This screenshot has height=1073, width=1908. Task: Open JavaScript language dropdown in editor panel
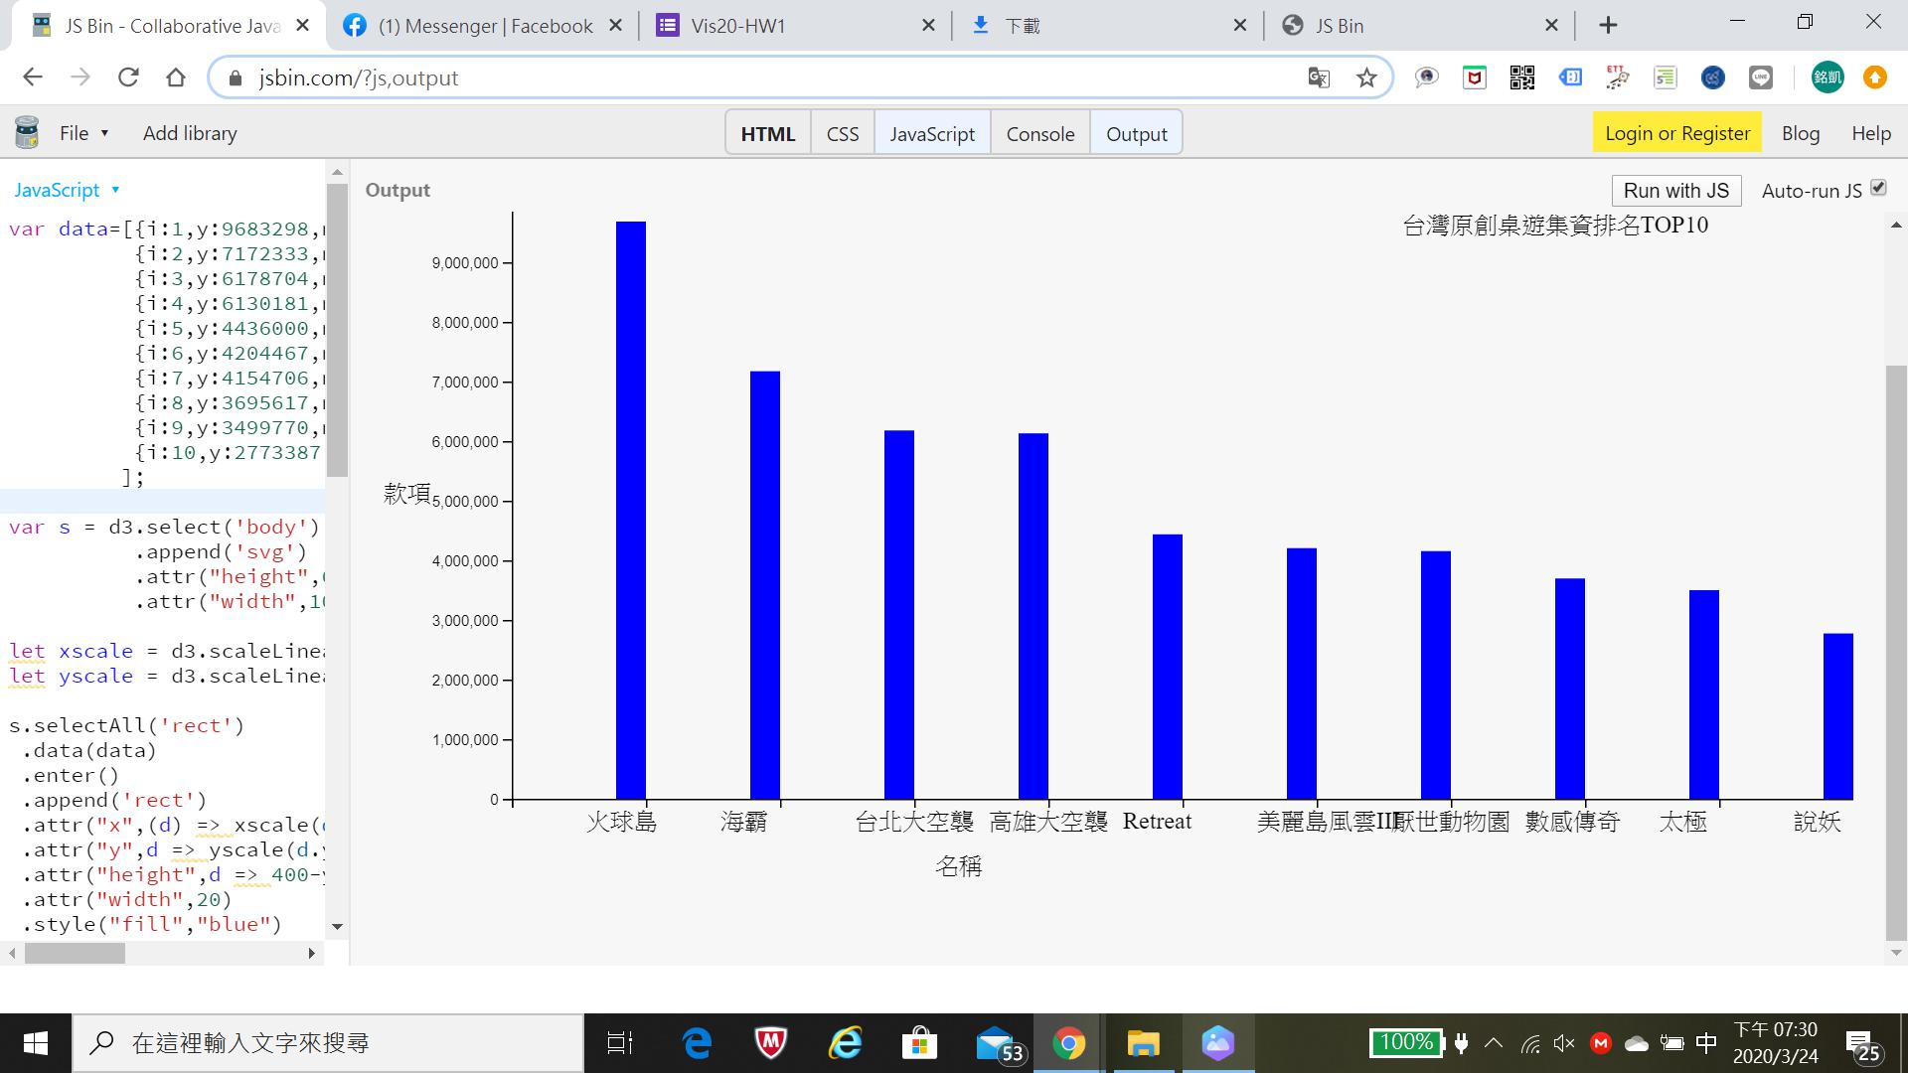click(67, 190)
